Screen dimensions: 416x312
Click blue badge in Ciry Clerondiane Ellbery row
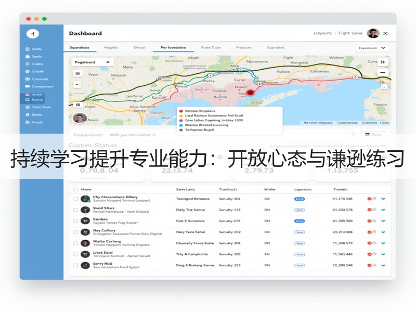pyautogui.click(x=300, y=199)
